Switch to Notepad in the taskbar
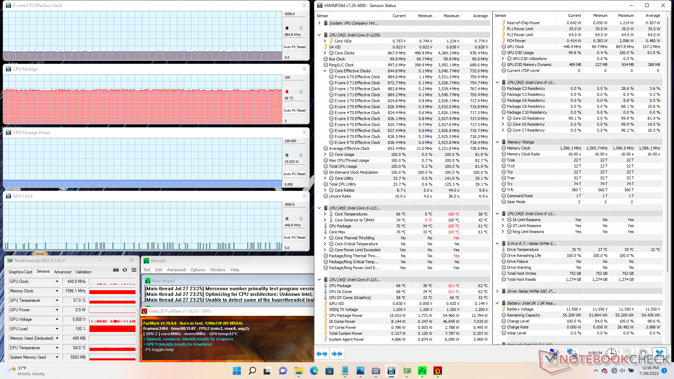Image resolution: width=674 pixels, height=379 pixels. pyautogui.click(x=345, y=371)
